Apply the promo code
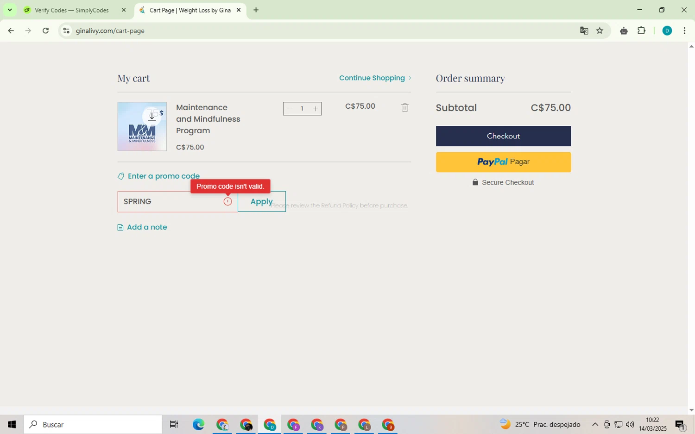Viewport: 695px width, 434px height. click(261, 202)
